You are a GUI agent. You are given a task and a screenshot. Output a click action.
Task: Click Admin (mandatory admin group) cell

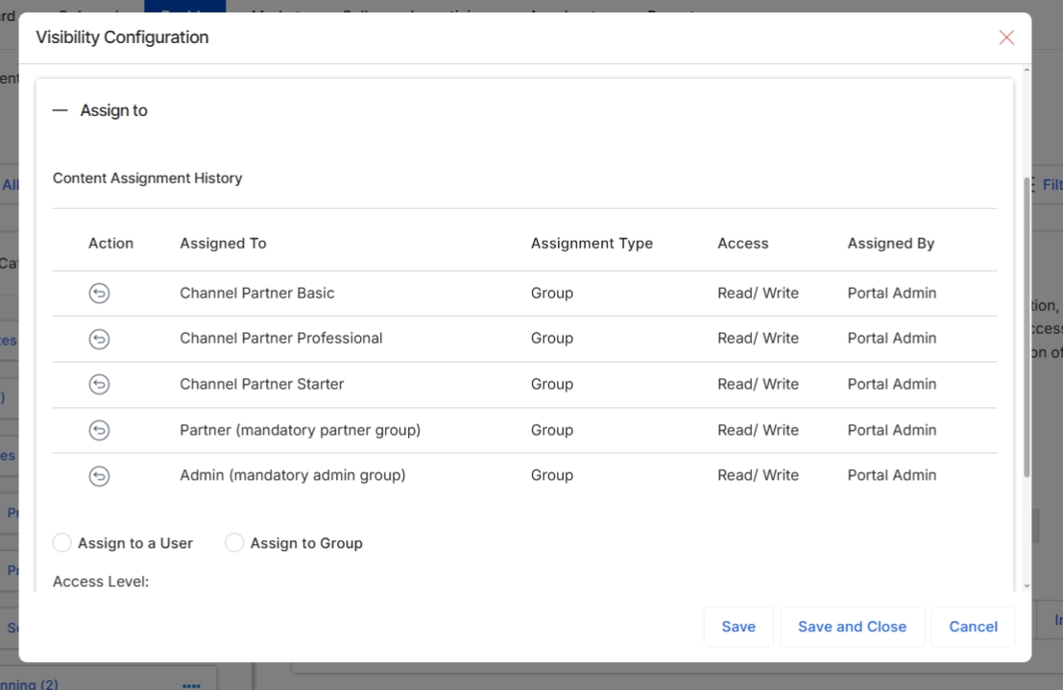tap(292, 475)
